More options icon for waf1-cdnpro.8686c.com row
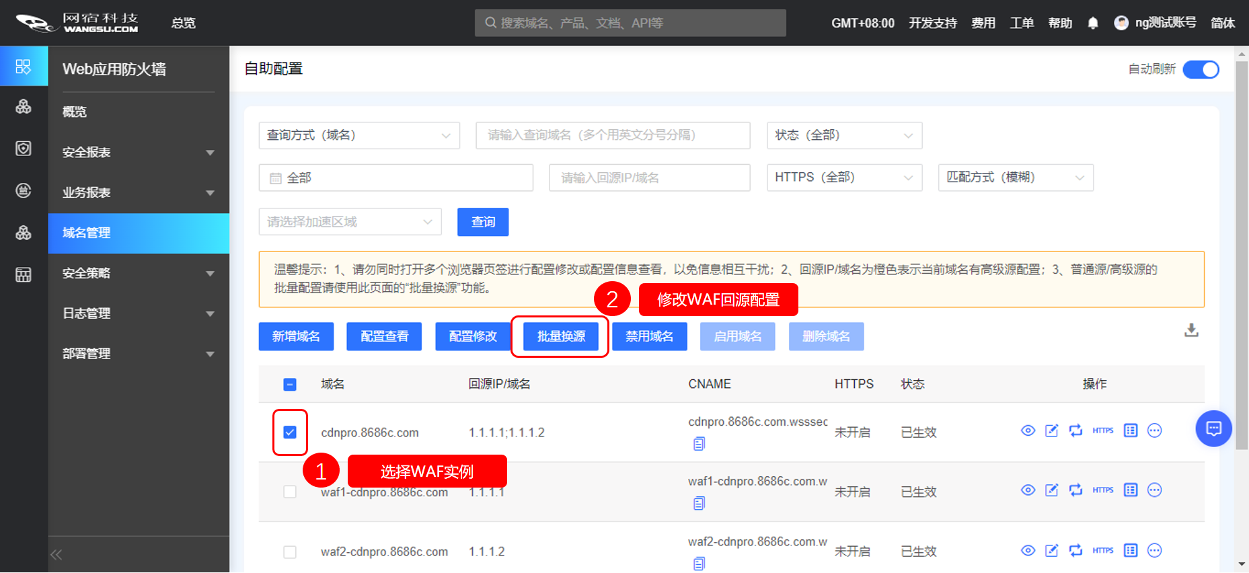This screenshot has height=573, width=1249. [1155, 490]
